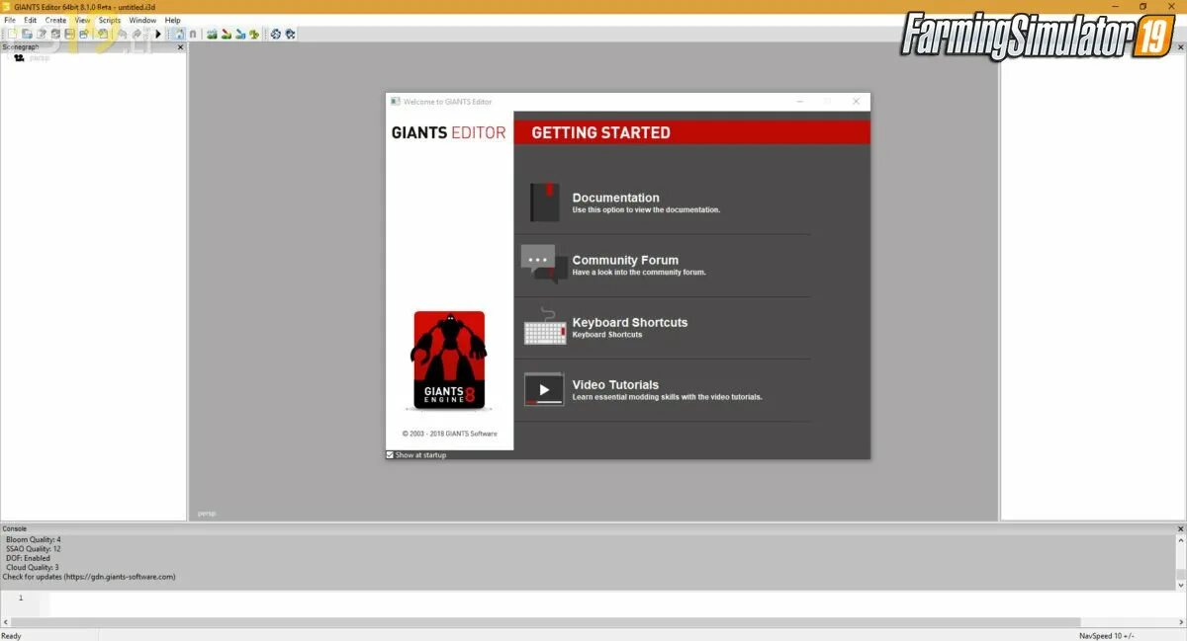Click the speech bubbles Community Forum icon
The image size is (1187, 641).
pos(544,264)
